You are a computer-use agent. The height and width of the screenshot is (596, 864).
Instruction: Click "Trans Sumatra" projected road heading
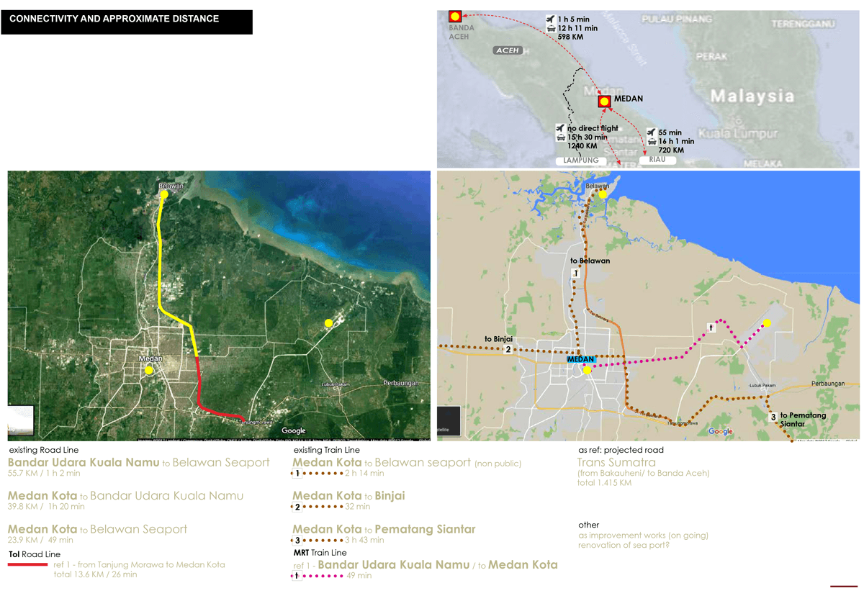(x=616, y=463)
